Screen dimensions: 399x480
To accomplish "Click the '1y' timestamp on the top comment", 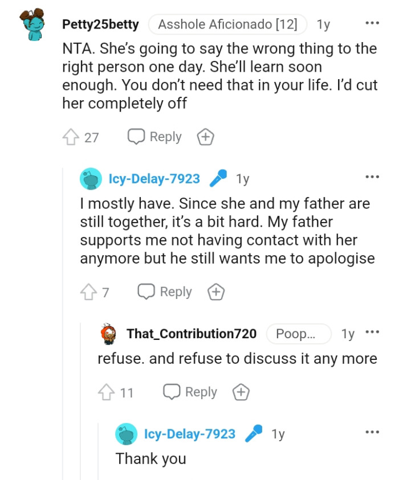I will click(323, 24).
